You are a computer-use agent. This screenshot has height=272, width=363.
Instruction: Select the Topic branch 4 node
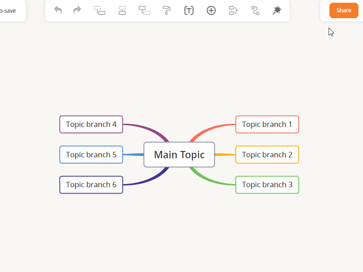pos(91,124)
